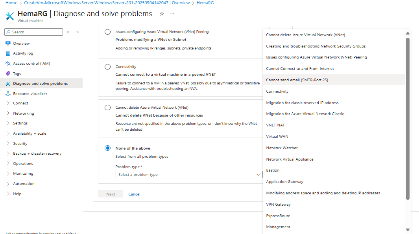Click the Cancel button
The image size is (419, 234).
[x=134, y=194]
